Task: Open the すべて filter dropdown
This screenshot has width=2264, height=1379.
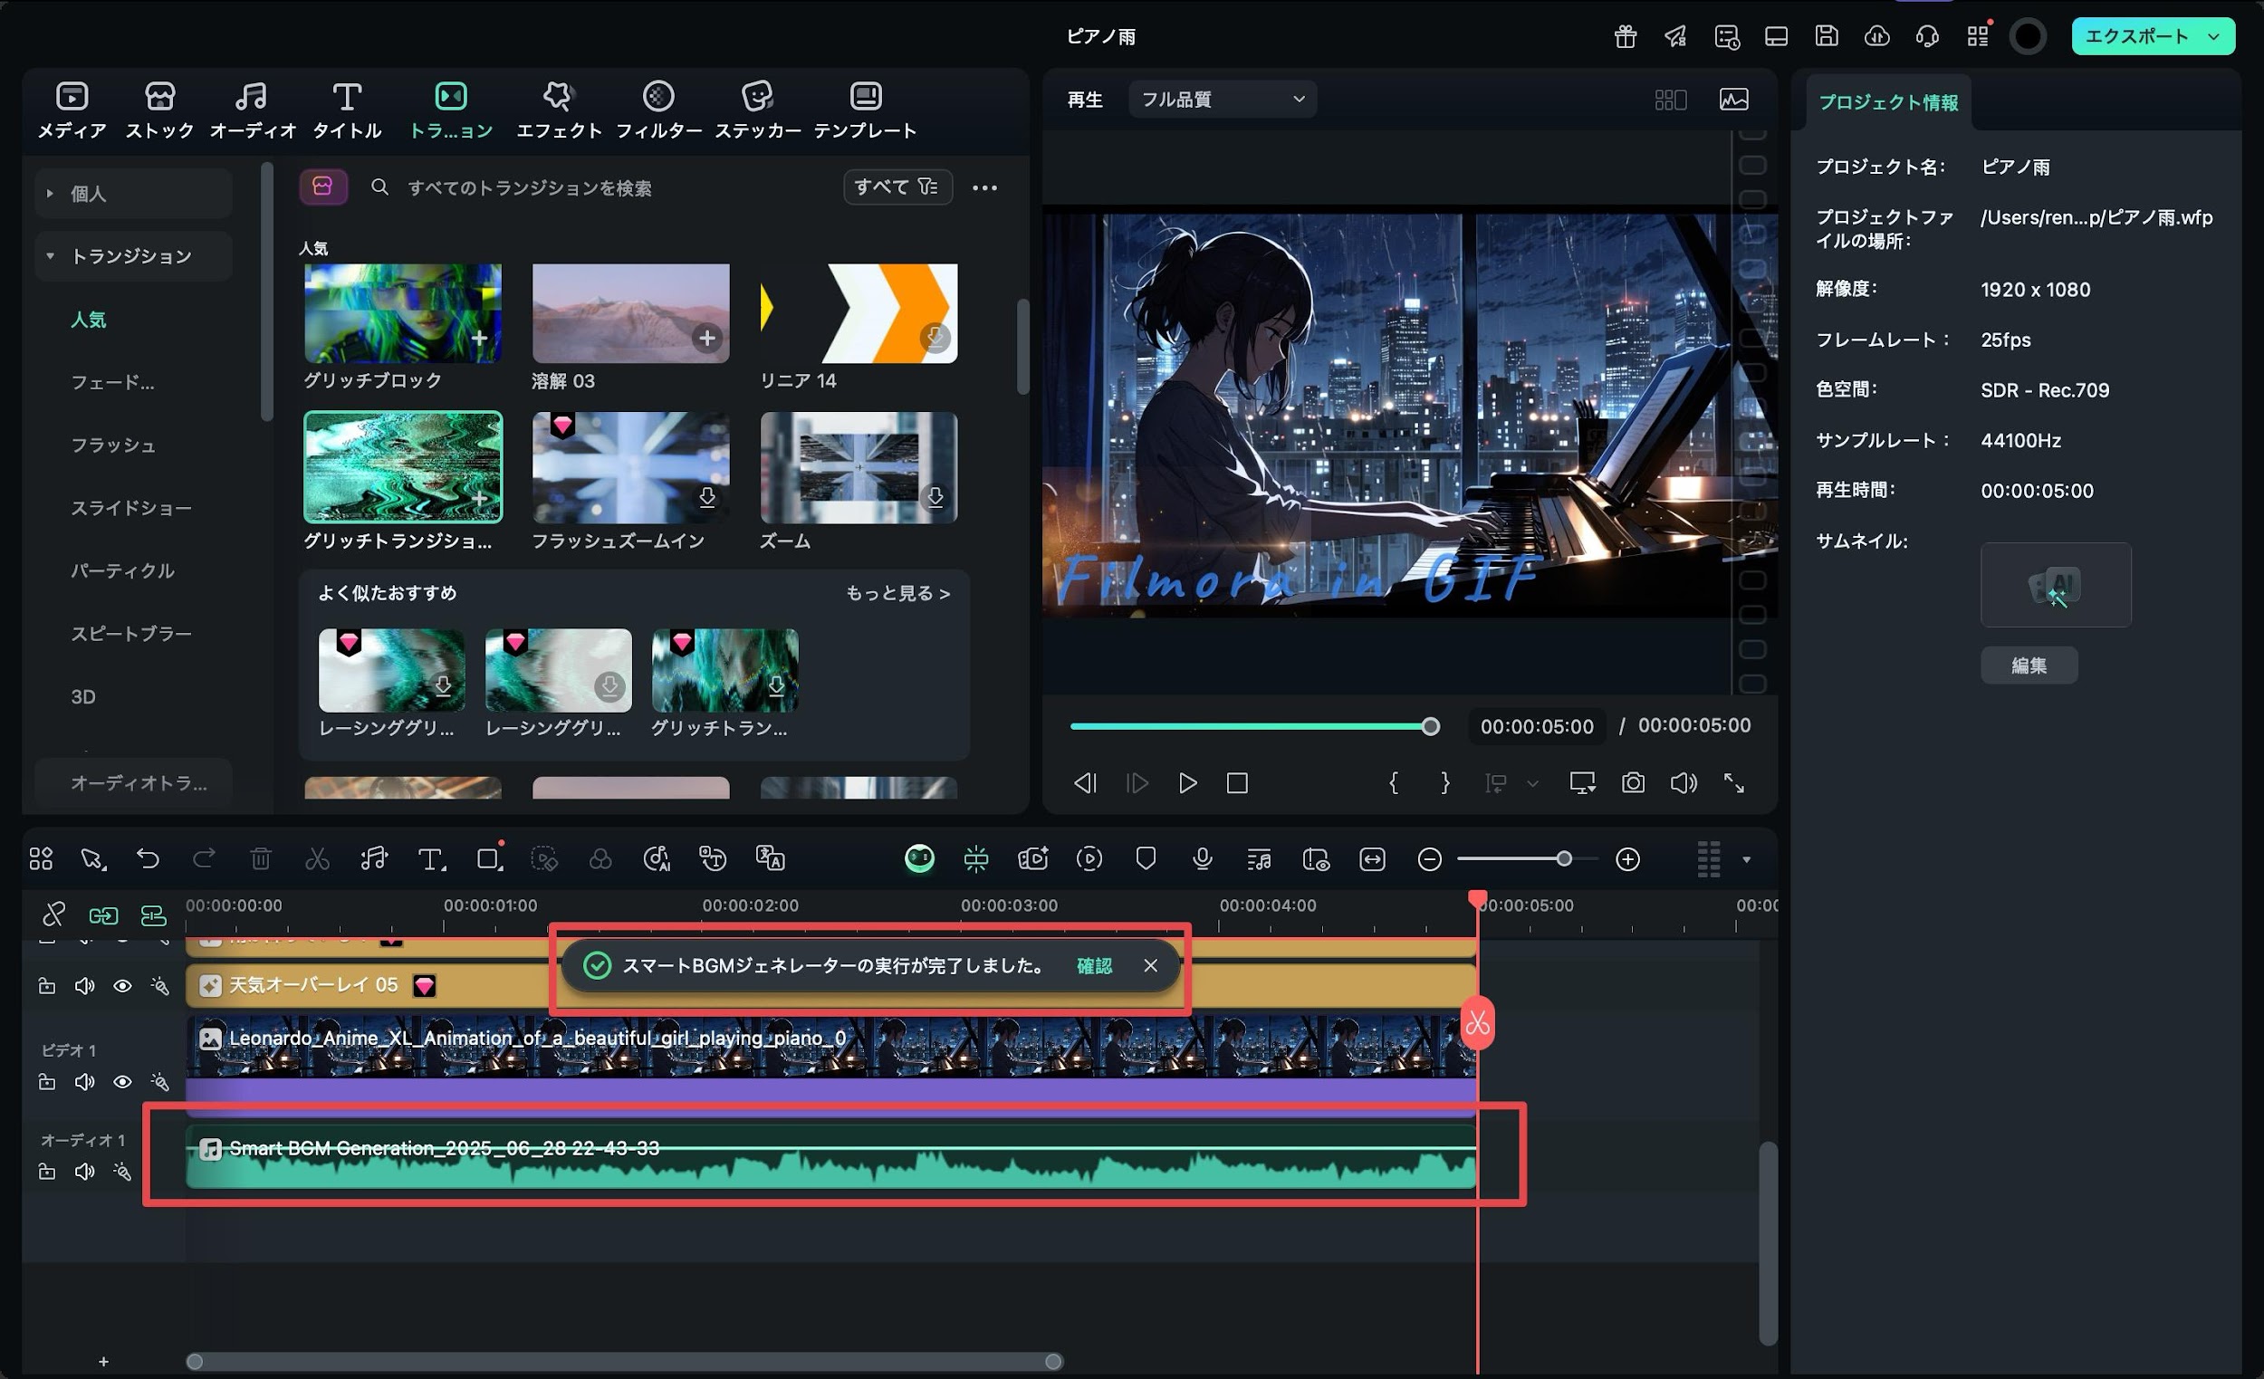Action: coord(897,187)
